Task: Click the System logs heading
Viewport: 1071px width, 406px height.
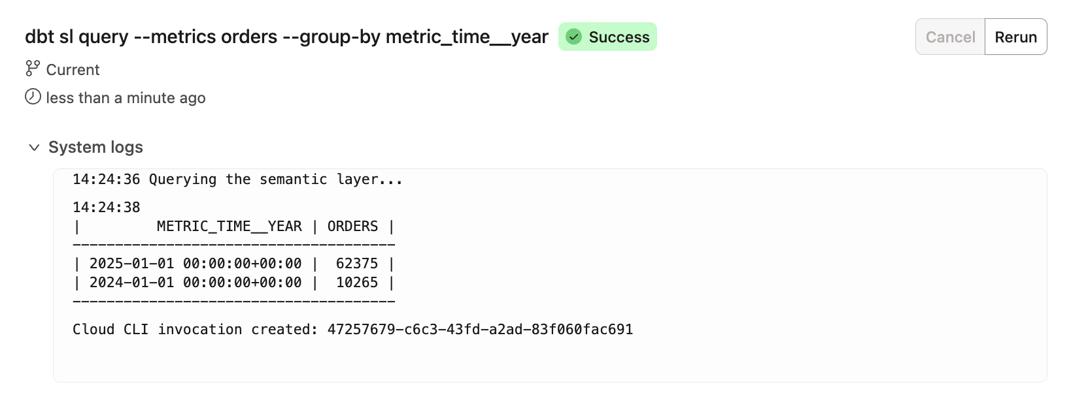Action: click(x=95, y=148)
